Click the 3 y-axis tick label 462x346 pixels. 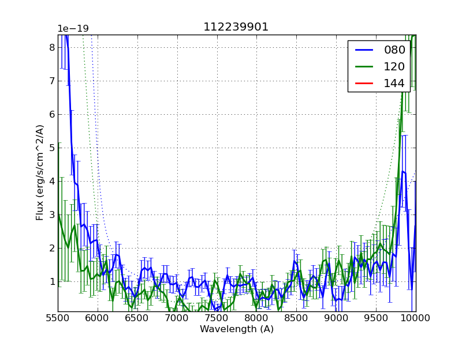[52, 215]
